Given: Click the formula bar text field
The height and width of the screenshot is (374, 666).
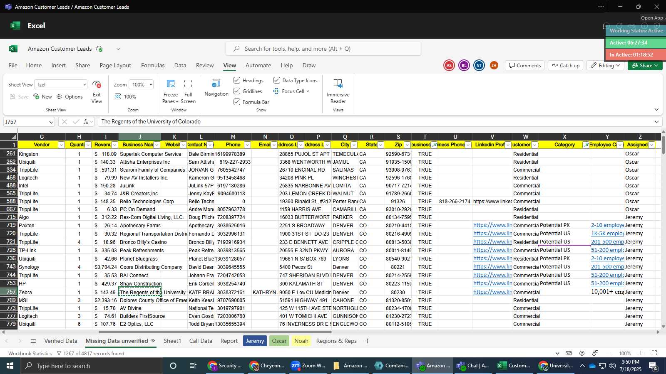Looking at the screenshot, I should (375, 122).
